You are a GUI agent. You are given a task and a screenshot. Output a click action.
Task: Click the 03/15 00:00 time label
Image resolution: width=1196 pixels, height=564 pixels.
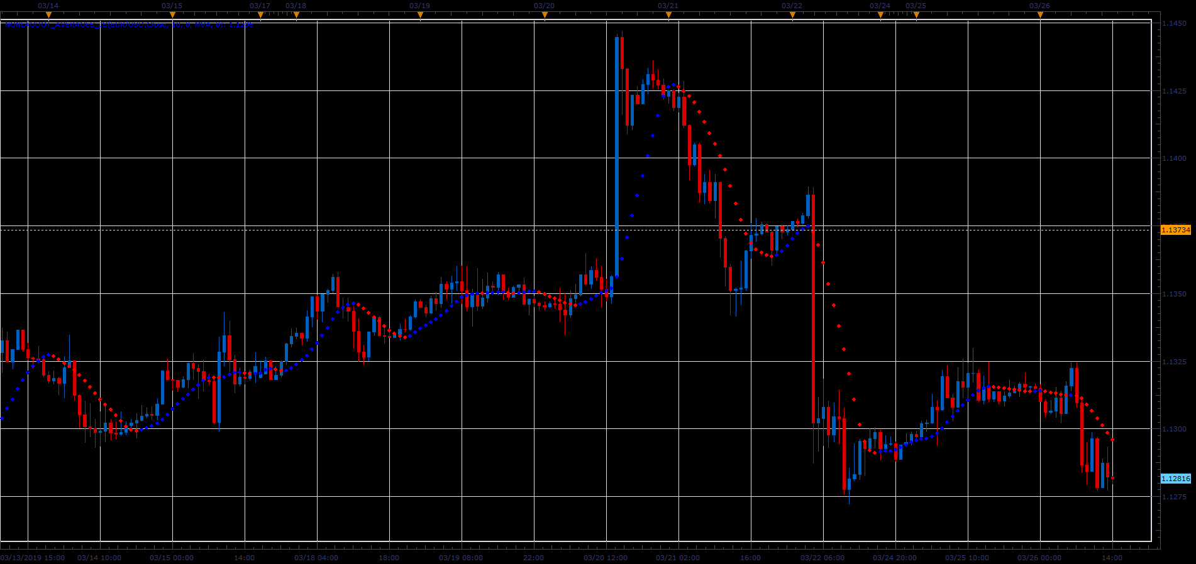[x=172, y=558]
